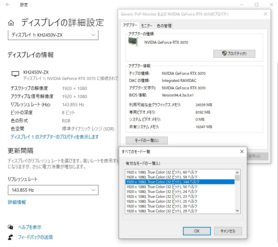Click the 8192 MB dedicated video memory value
Image resolution: width=278 pixels, height=247 pixels.
pos(203,112)
